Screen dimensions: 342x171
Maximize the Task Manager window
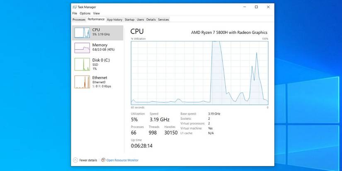256,7
